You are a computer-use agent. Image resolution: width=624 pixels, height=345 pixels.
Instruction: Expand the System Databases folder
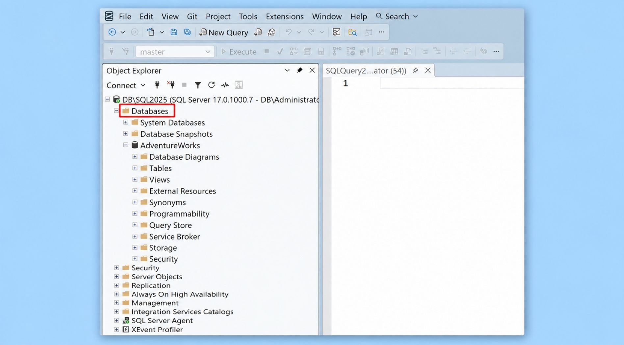pos(126,122)
